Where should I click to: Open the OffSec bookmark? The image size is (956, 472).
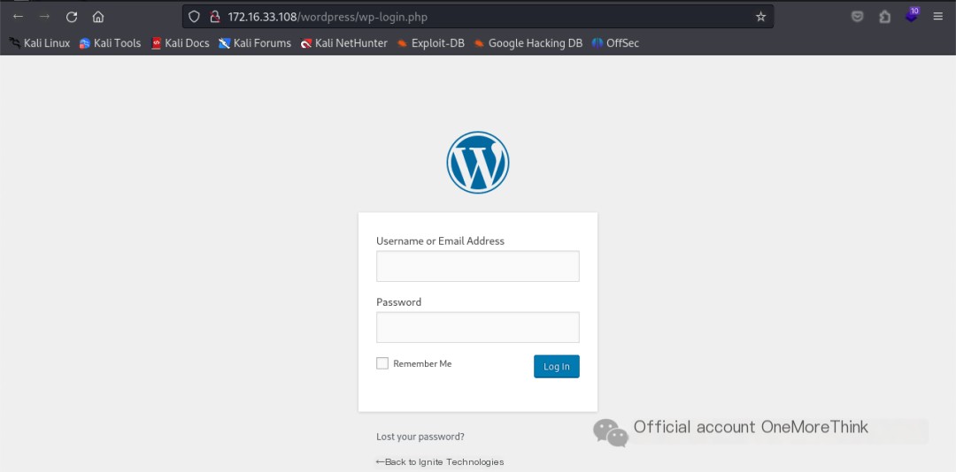tap(615, 43)
